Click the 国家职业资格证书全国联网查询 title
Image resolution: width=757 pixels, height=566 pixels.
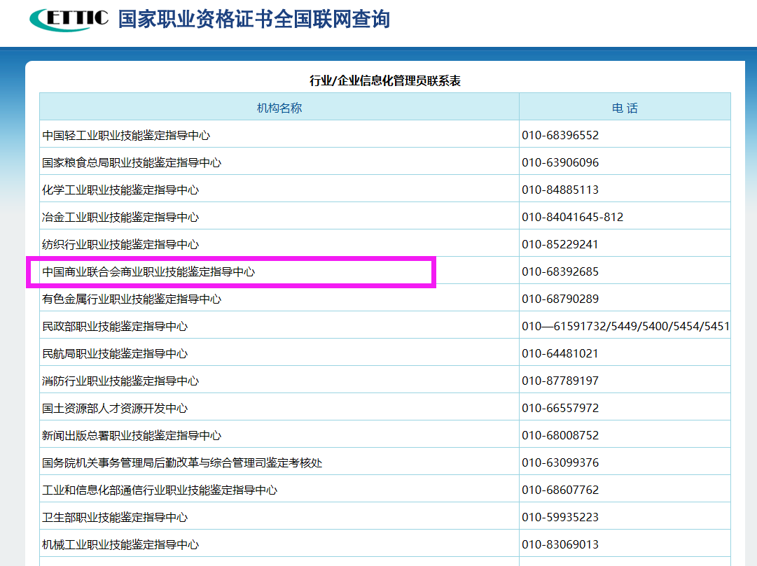tap(254, 20)
